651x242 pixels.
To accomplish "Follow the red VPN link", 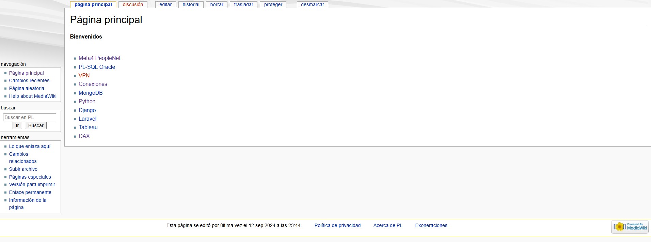I will 84,76.
